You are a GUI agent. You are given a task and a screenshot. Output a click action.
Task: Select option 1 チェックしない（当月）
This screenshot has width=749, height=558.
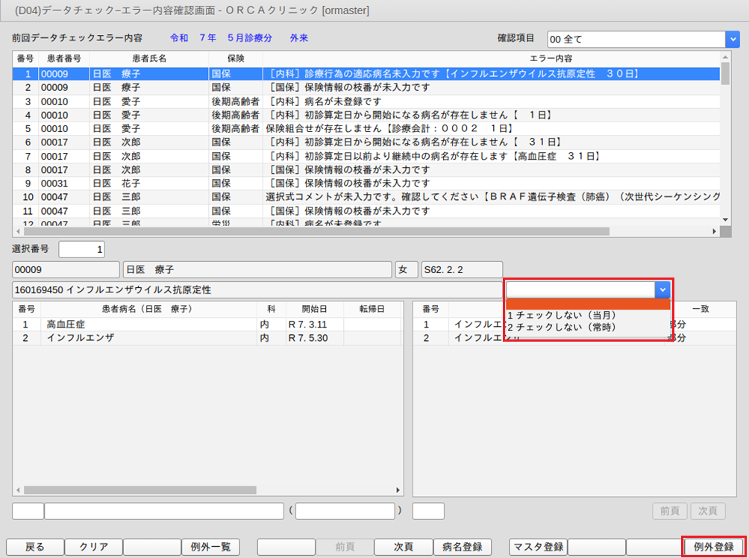tap(561, 315)
